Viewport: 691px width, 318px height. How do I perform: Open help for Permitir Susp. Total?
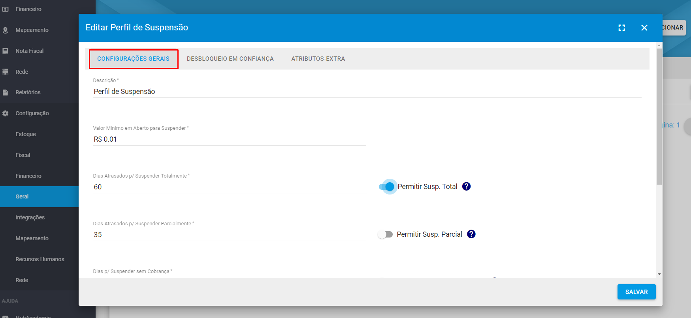[x=466, y=186]
